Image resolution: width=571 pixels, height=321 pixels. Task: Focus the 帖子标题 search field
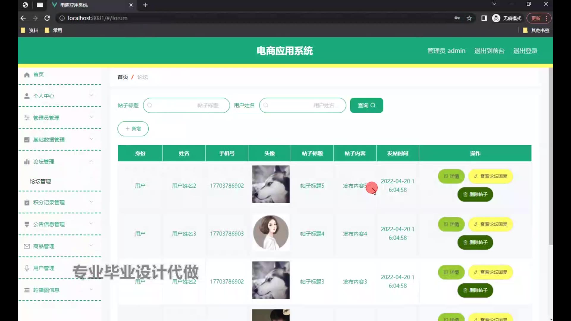pos(186,105)
